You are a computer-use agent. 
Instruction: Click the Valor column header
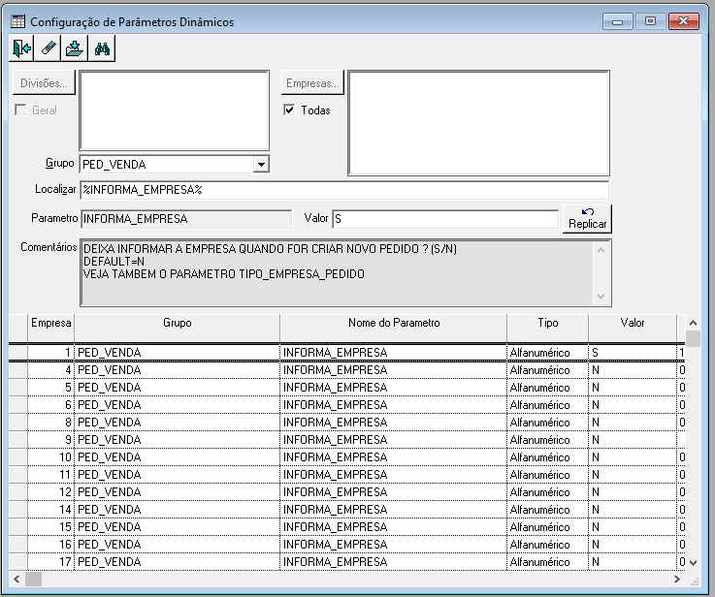click(633, 328)
